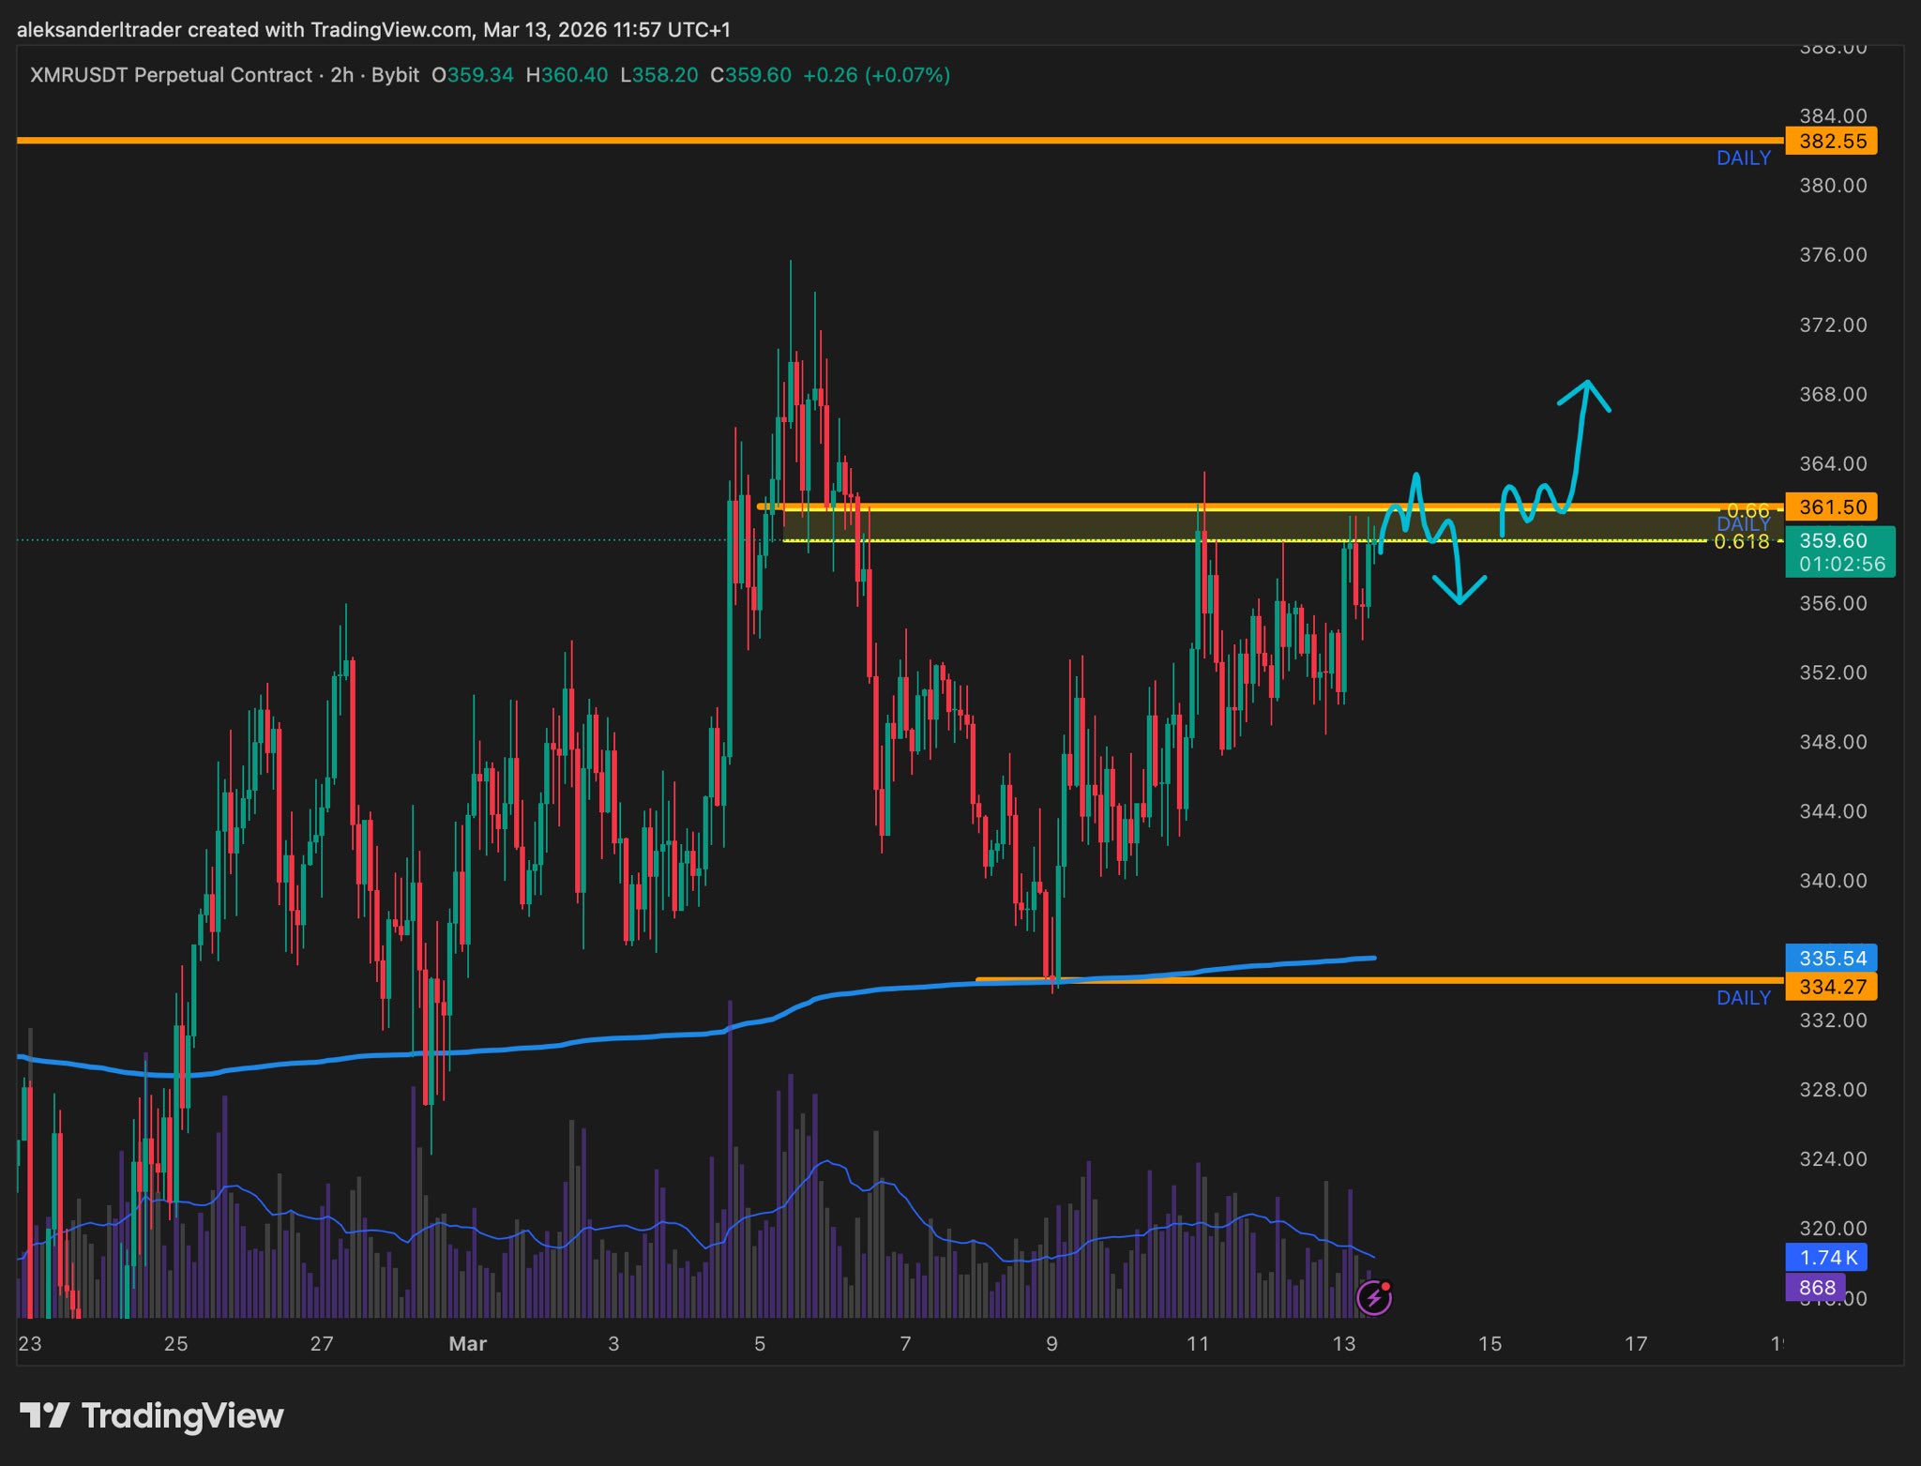1921x1466 pixels.
Task: Click the cyan upward arrow drawing
Action: click(1583, 403)
